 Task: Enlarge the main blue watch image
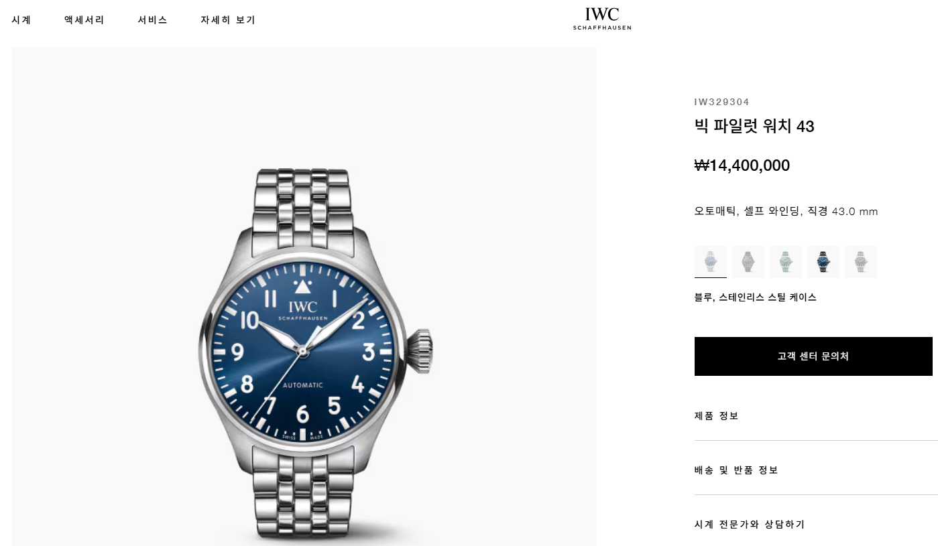click(304, 297)
